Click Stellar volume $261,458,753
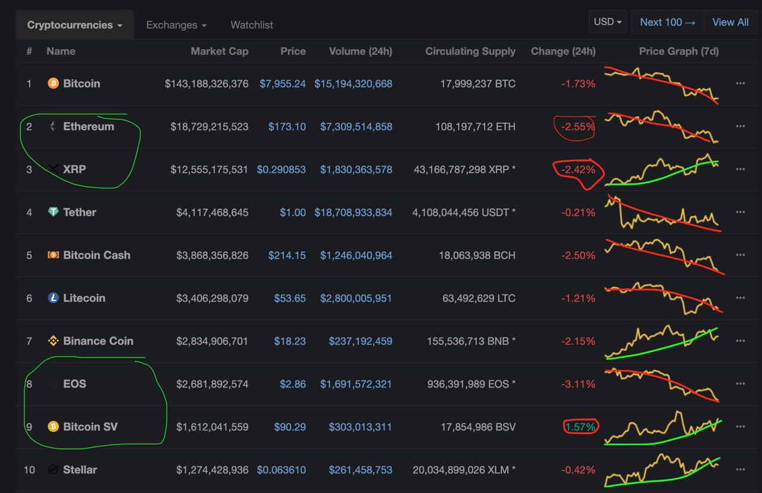Viewport: 762px width, 493px height. click(x=360, y=469)
